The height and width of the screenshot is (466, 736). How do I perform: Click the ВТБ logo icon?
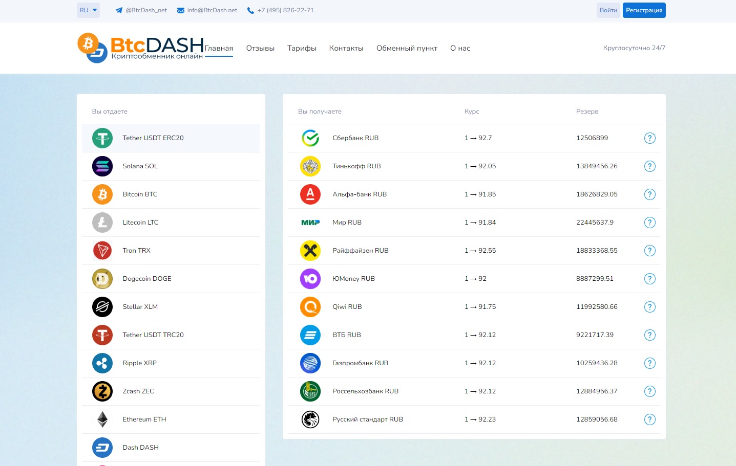310,335
